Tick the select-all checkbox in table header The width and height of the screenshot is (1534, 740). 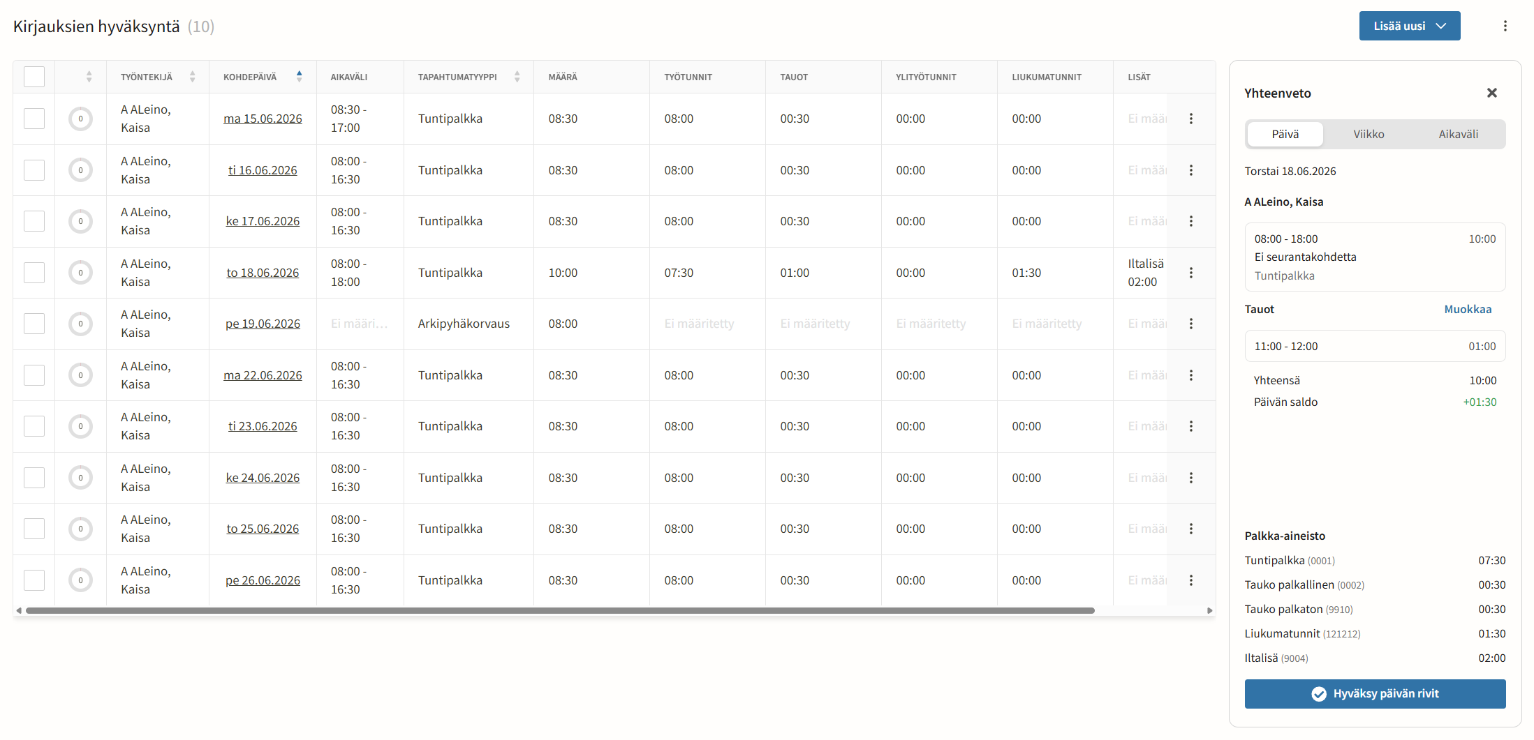34,77
